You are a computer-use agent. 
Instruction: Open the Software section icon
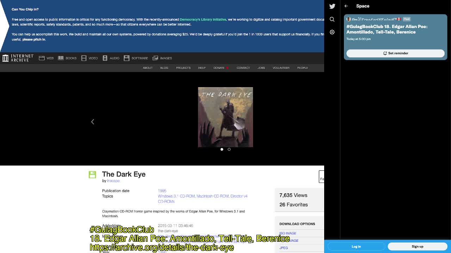click(x=126, y=58)
